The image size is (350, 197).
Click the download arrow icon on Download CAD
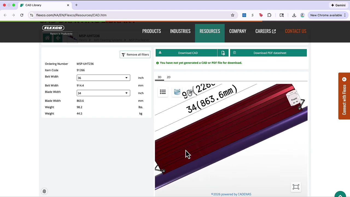pos(160,53)
